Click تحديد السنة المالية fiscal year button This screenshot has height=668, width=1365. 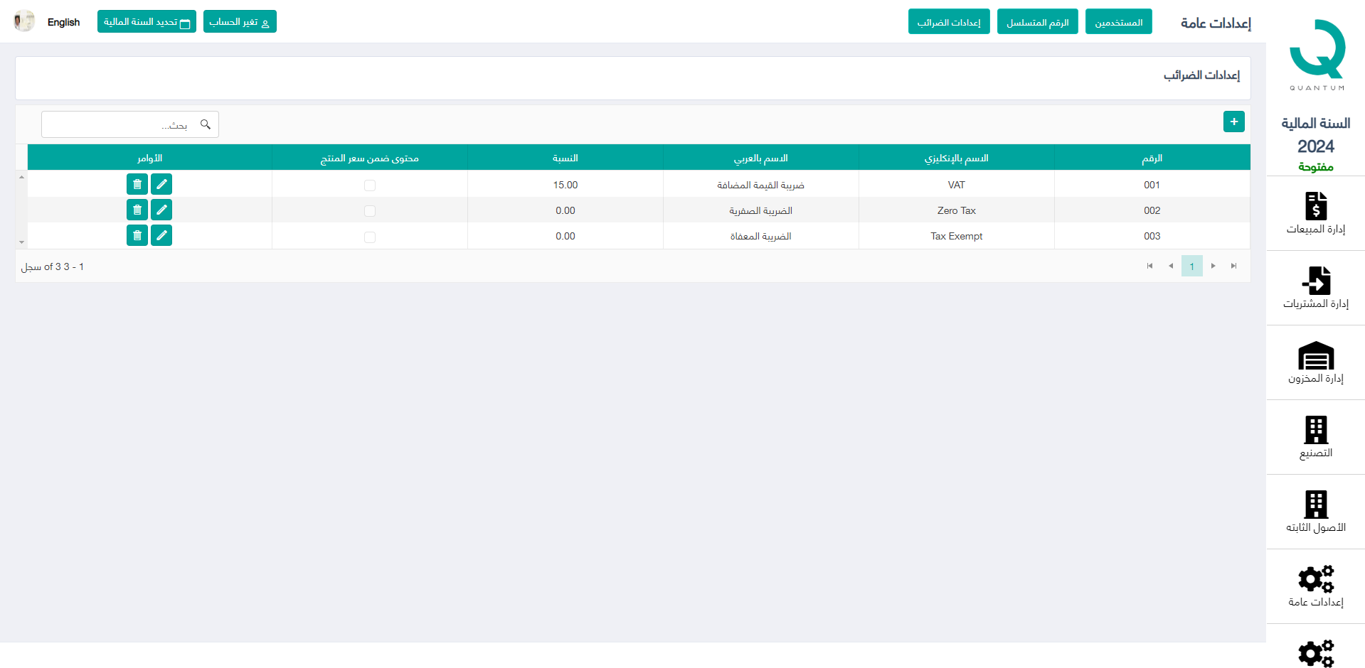pyautogui.click(x=147, y=22)
